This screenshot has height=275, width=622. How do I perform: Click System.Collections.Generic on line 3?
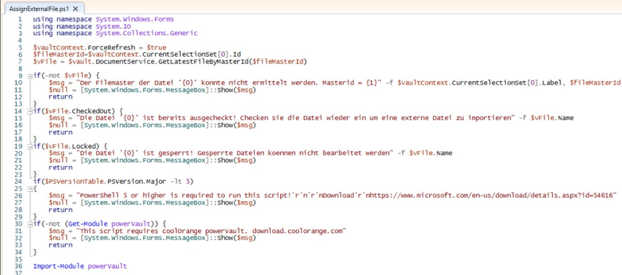point(146,34)
